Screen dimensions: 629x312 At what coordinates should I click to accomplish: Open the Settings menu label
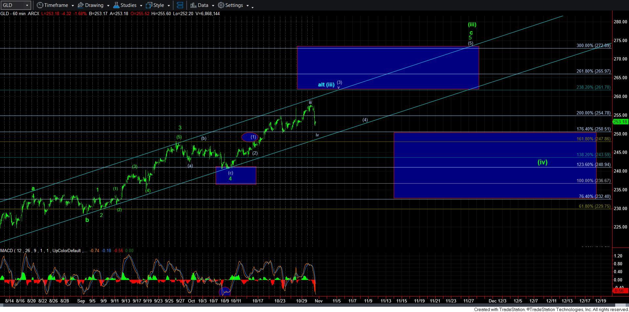[234, 5]
